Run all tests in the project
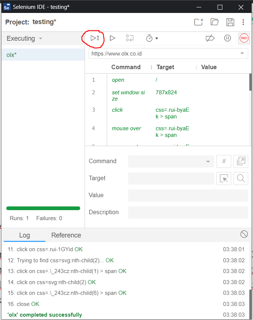 pos(94,38)
